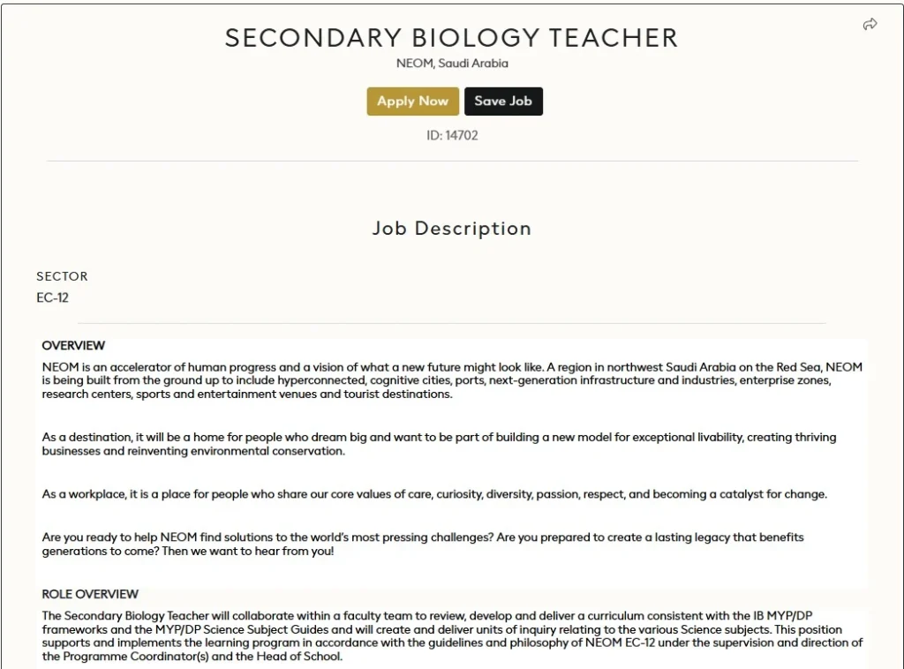Click the ROLE OVERVIEW heading
Image resolution: width=904 pixels, height=669 pixels.
point(90,594)
